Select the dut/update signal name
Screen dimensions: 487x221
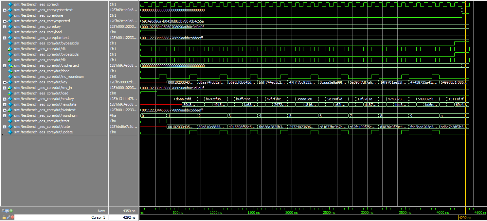click(x=43, y=132)
